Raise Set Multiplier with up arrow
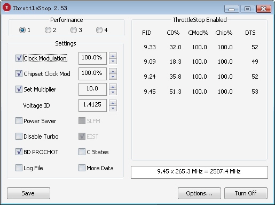275x205 pixels. pyautogui.click(x=113, y=87)
